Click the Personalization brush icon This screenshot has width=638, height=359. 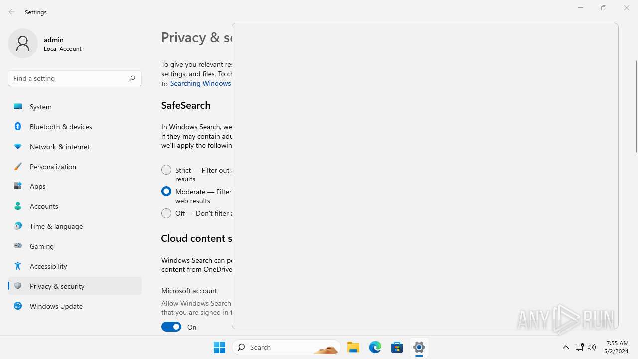coord(18,166)
